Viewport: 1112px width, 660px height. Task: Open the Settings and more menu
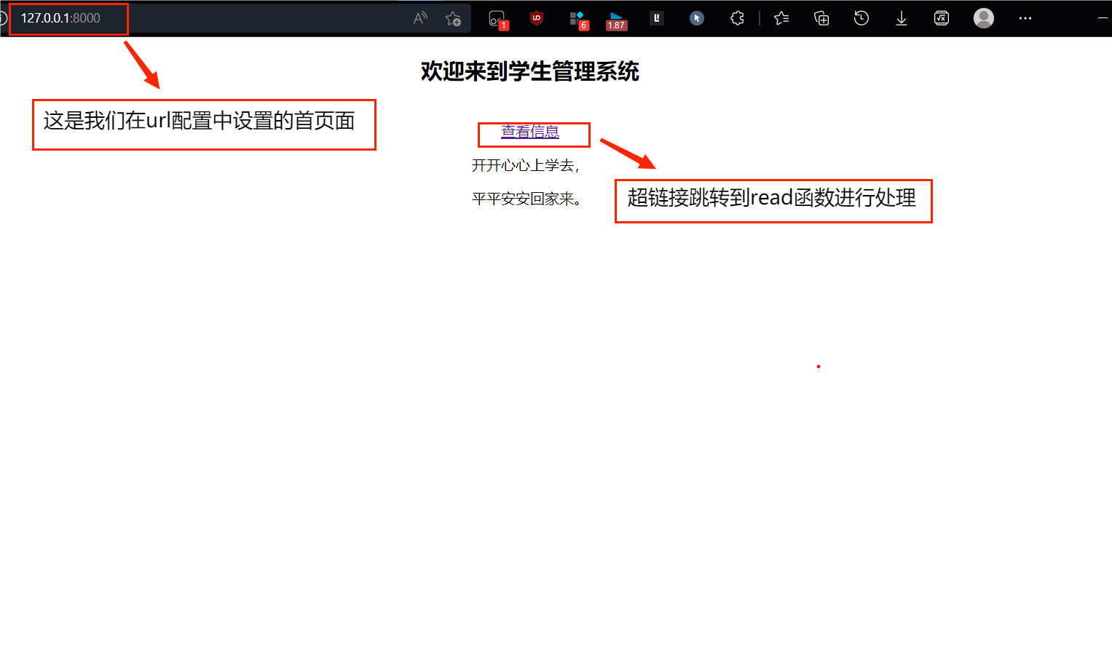[x=1025, y=18]
